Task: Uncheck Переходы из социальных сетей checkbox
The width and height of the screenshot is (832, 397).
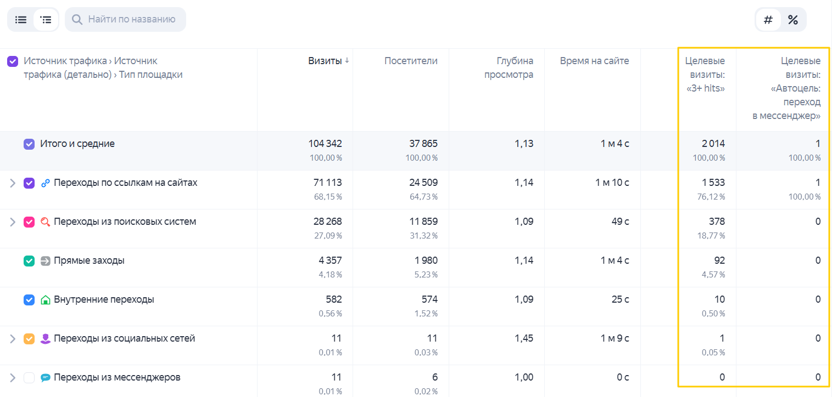Action: pyautogui.click(x=29, y=339)
